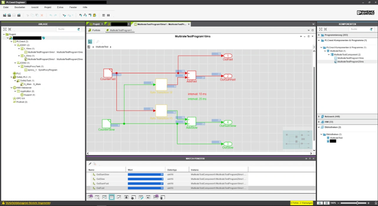Expand all nodes in the ANLAGE panel

(x=5, y=29)
